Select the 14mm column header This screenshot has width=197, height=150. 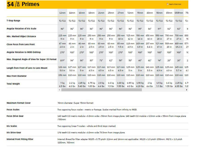(72, 13)
